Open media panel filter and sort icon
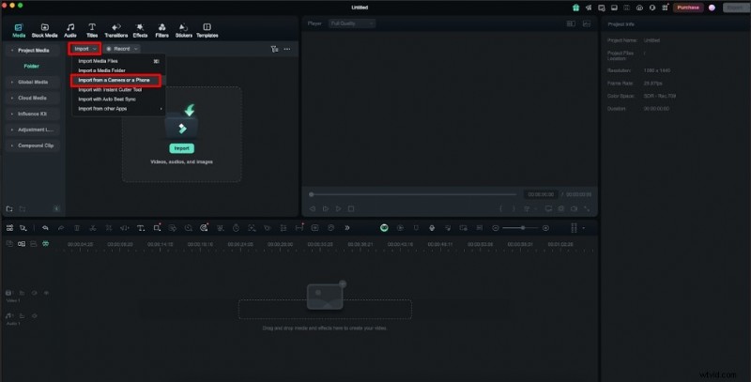This screenshot has height=382, width=751. click(274, 49)
